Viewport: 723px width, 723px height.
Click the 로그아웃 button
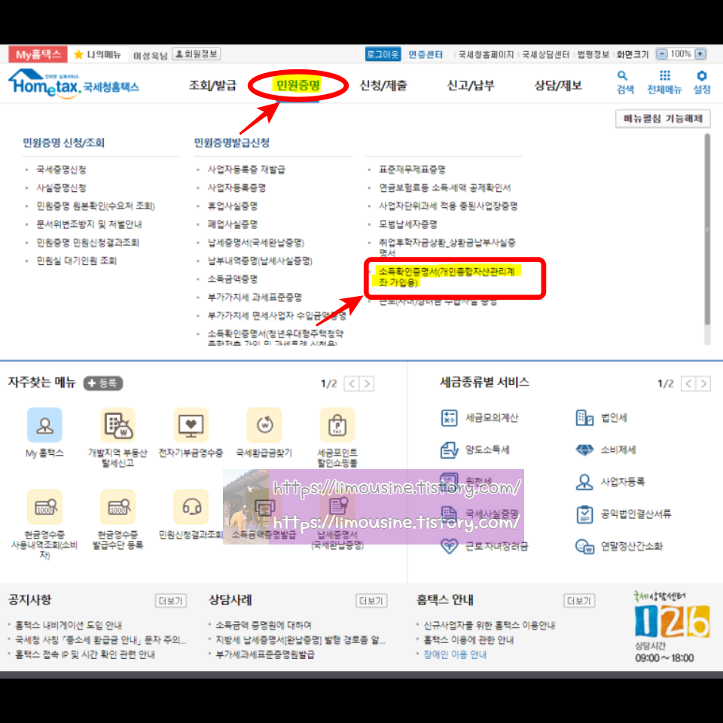(x=383, y=54)
